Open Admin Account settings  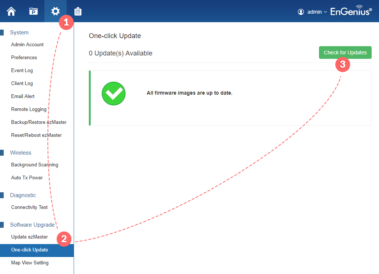click(x=27, y=44)
